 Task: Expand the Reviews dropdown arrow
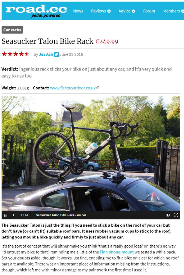tap(109, 11)
